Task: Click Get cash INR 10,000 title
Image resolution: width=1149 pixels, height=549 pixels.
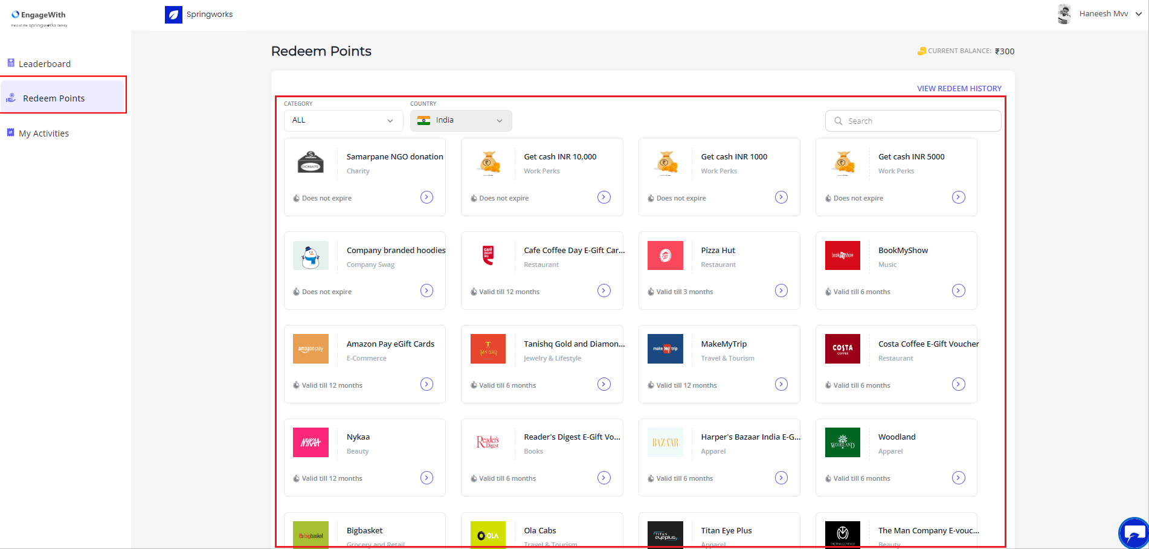Action: [560, 156]
